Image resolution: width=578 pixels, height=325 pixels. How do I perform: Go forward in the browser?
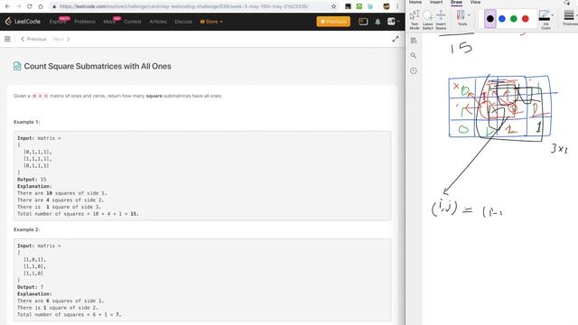pyautogui.click(x=18, y=6)
